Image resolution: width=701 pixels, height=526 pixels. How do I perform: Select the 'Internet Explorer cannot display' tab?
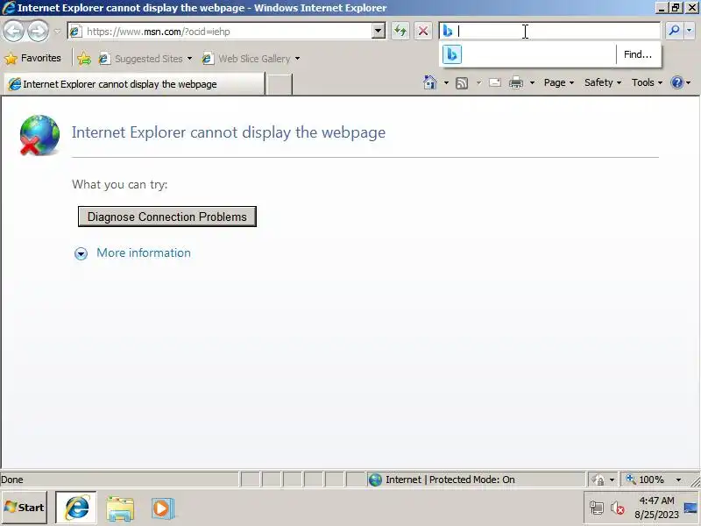(x=134, y=84)
